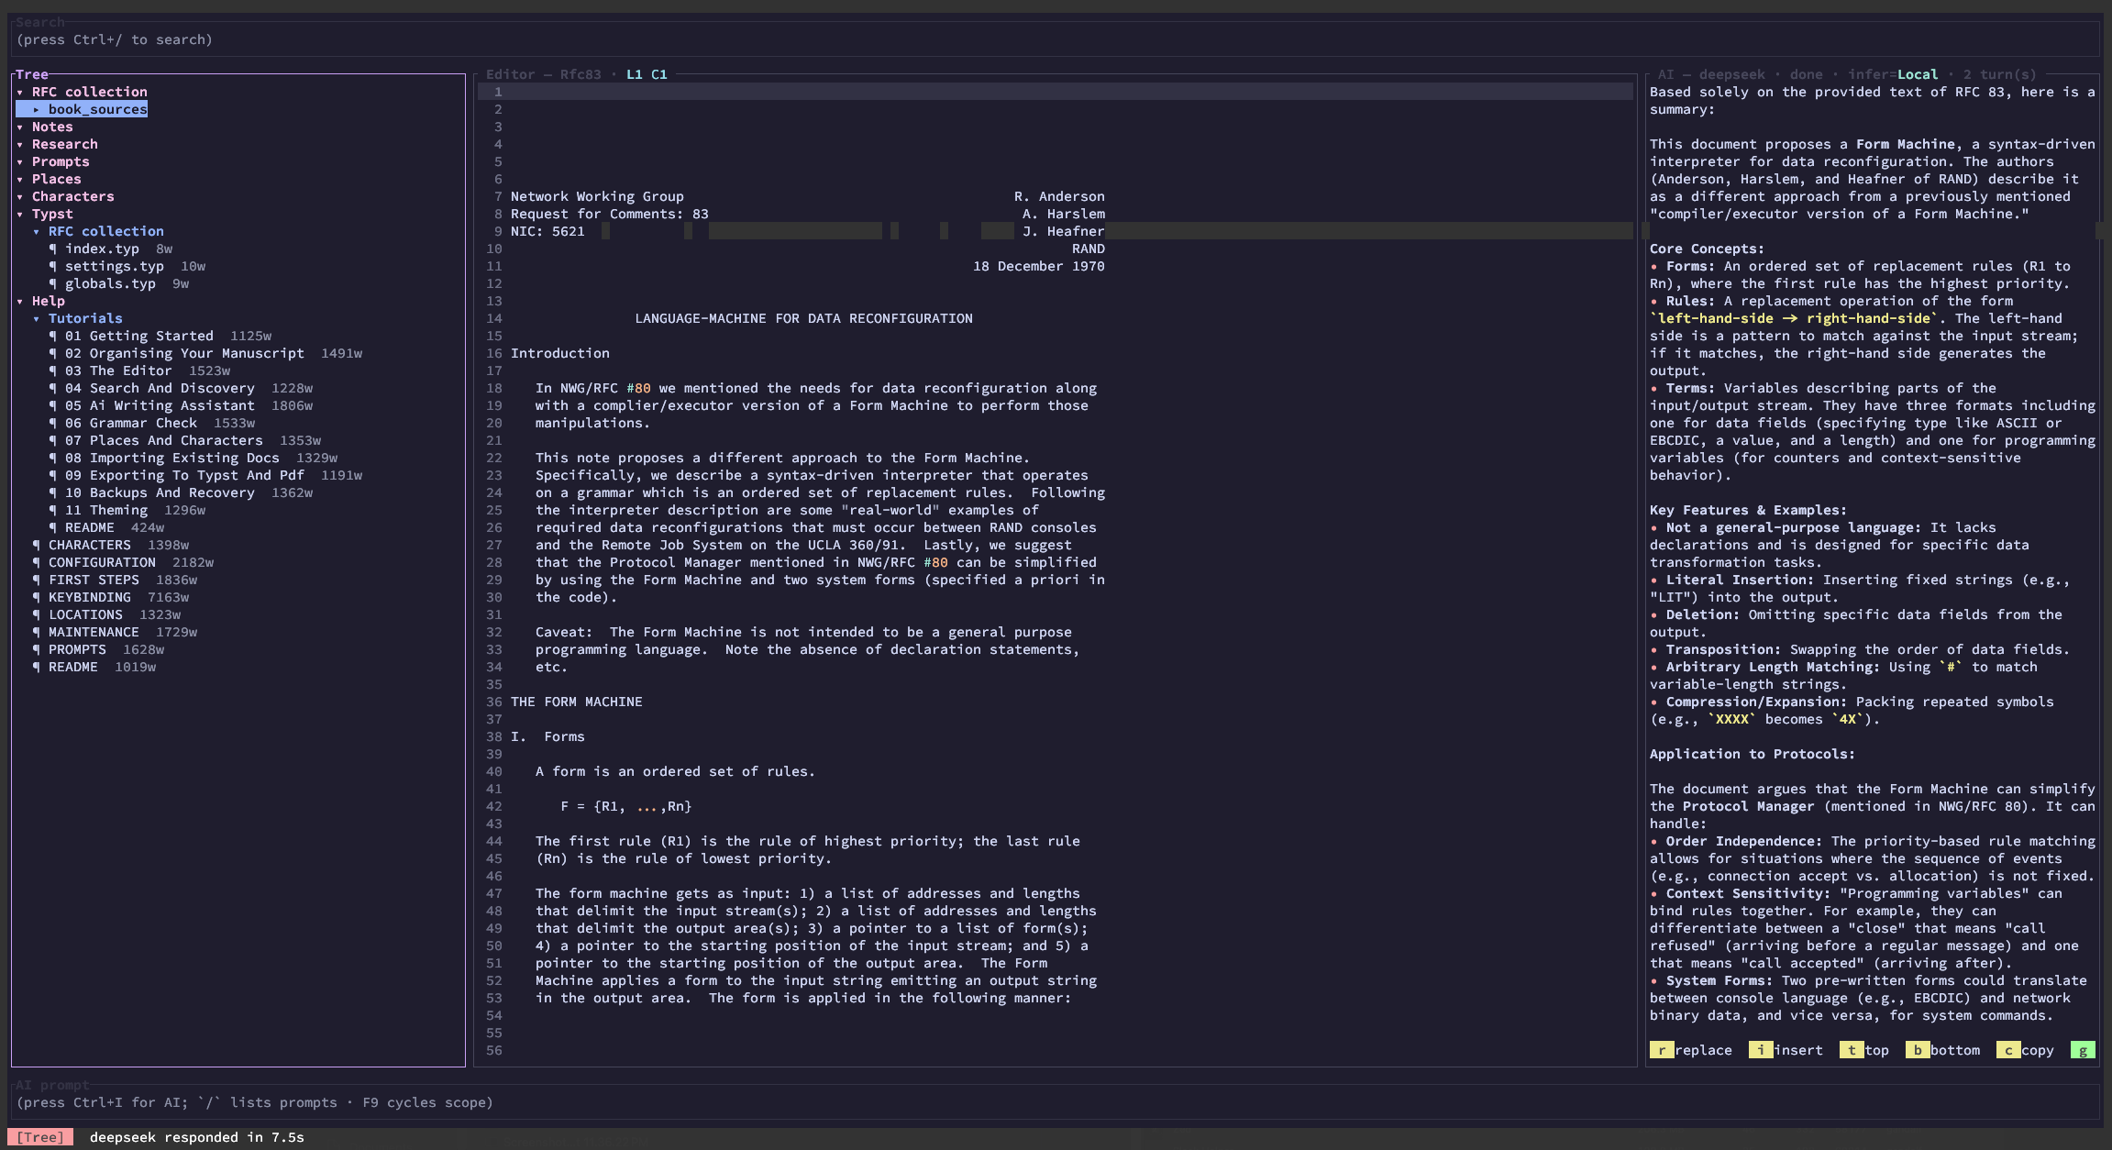The image size is (2112, 1150).
Task: Open KEYBINDING help document icon
Action: [x=36, y=597]
